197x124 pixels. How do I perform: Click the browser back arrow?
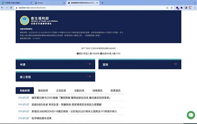[2, 8]
